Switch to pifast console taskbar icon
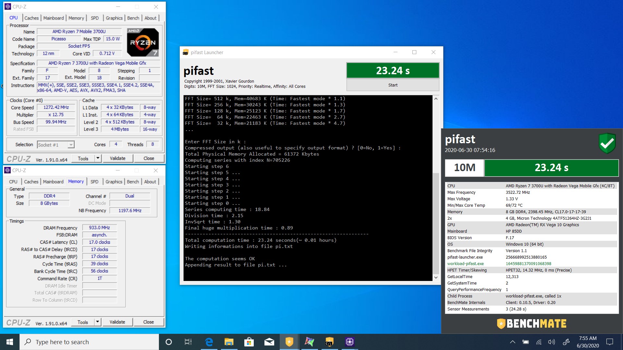This screenshot has height=350, width=623. click(329, 342)
